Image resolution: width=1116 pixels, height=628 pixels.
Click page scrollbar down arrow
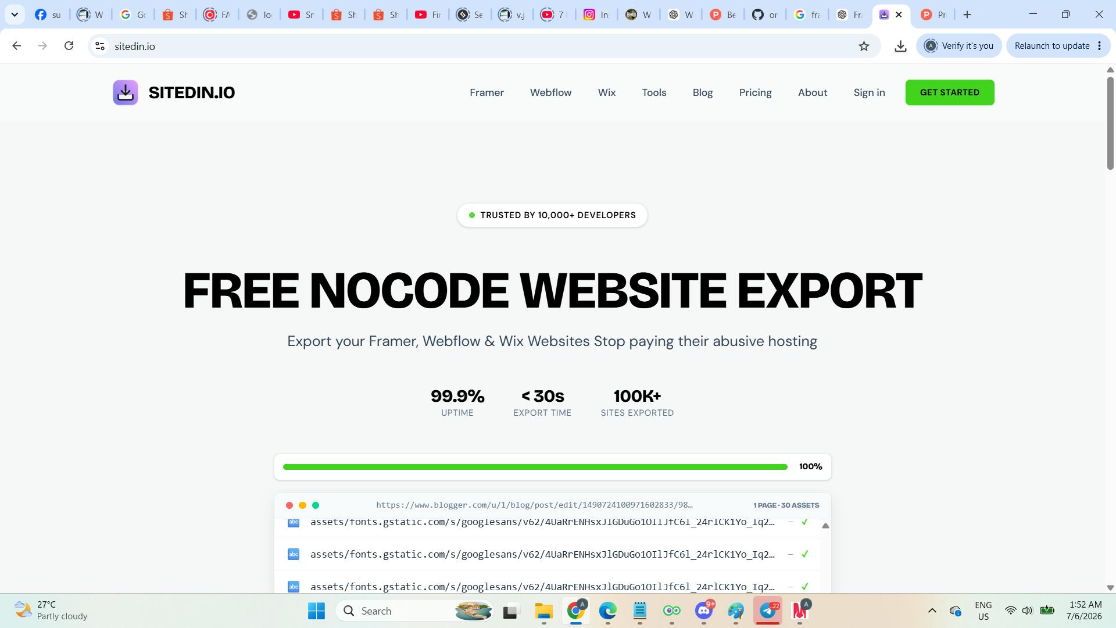(x=1110, y=588)
